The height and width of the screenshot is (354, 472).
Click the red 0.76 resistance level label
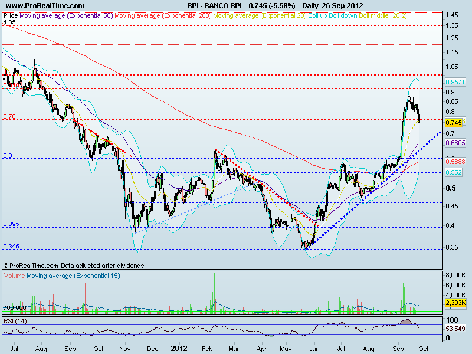point(9,116)
